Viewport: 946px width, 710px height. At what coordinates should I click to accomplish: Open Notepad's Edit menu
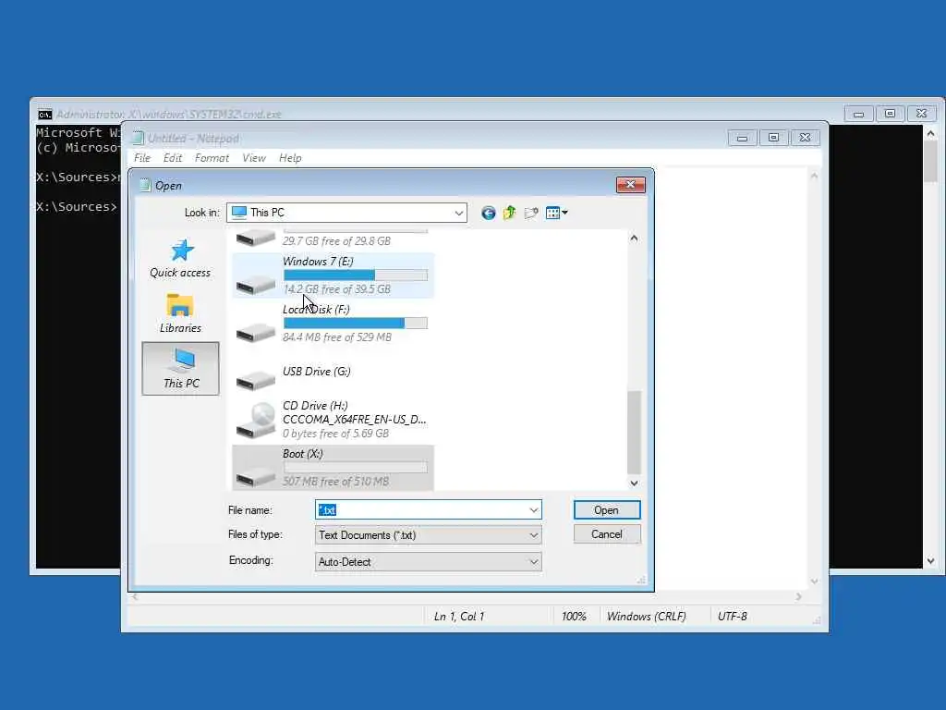pyautogui.click(x=173, y=157)
